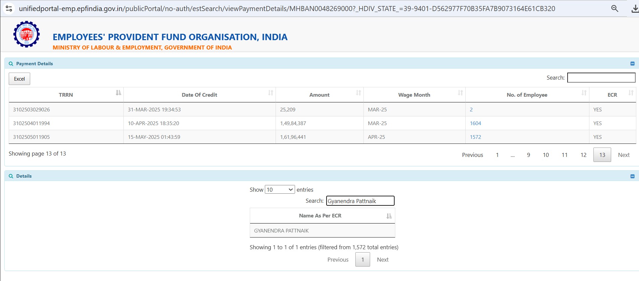Click Previous in Payment Details pagination
Screen dimensions: 639x281
(472, 155)
